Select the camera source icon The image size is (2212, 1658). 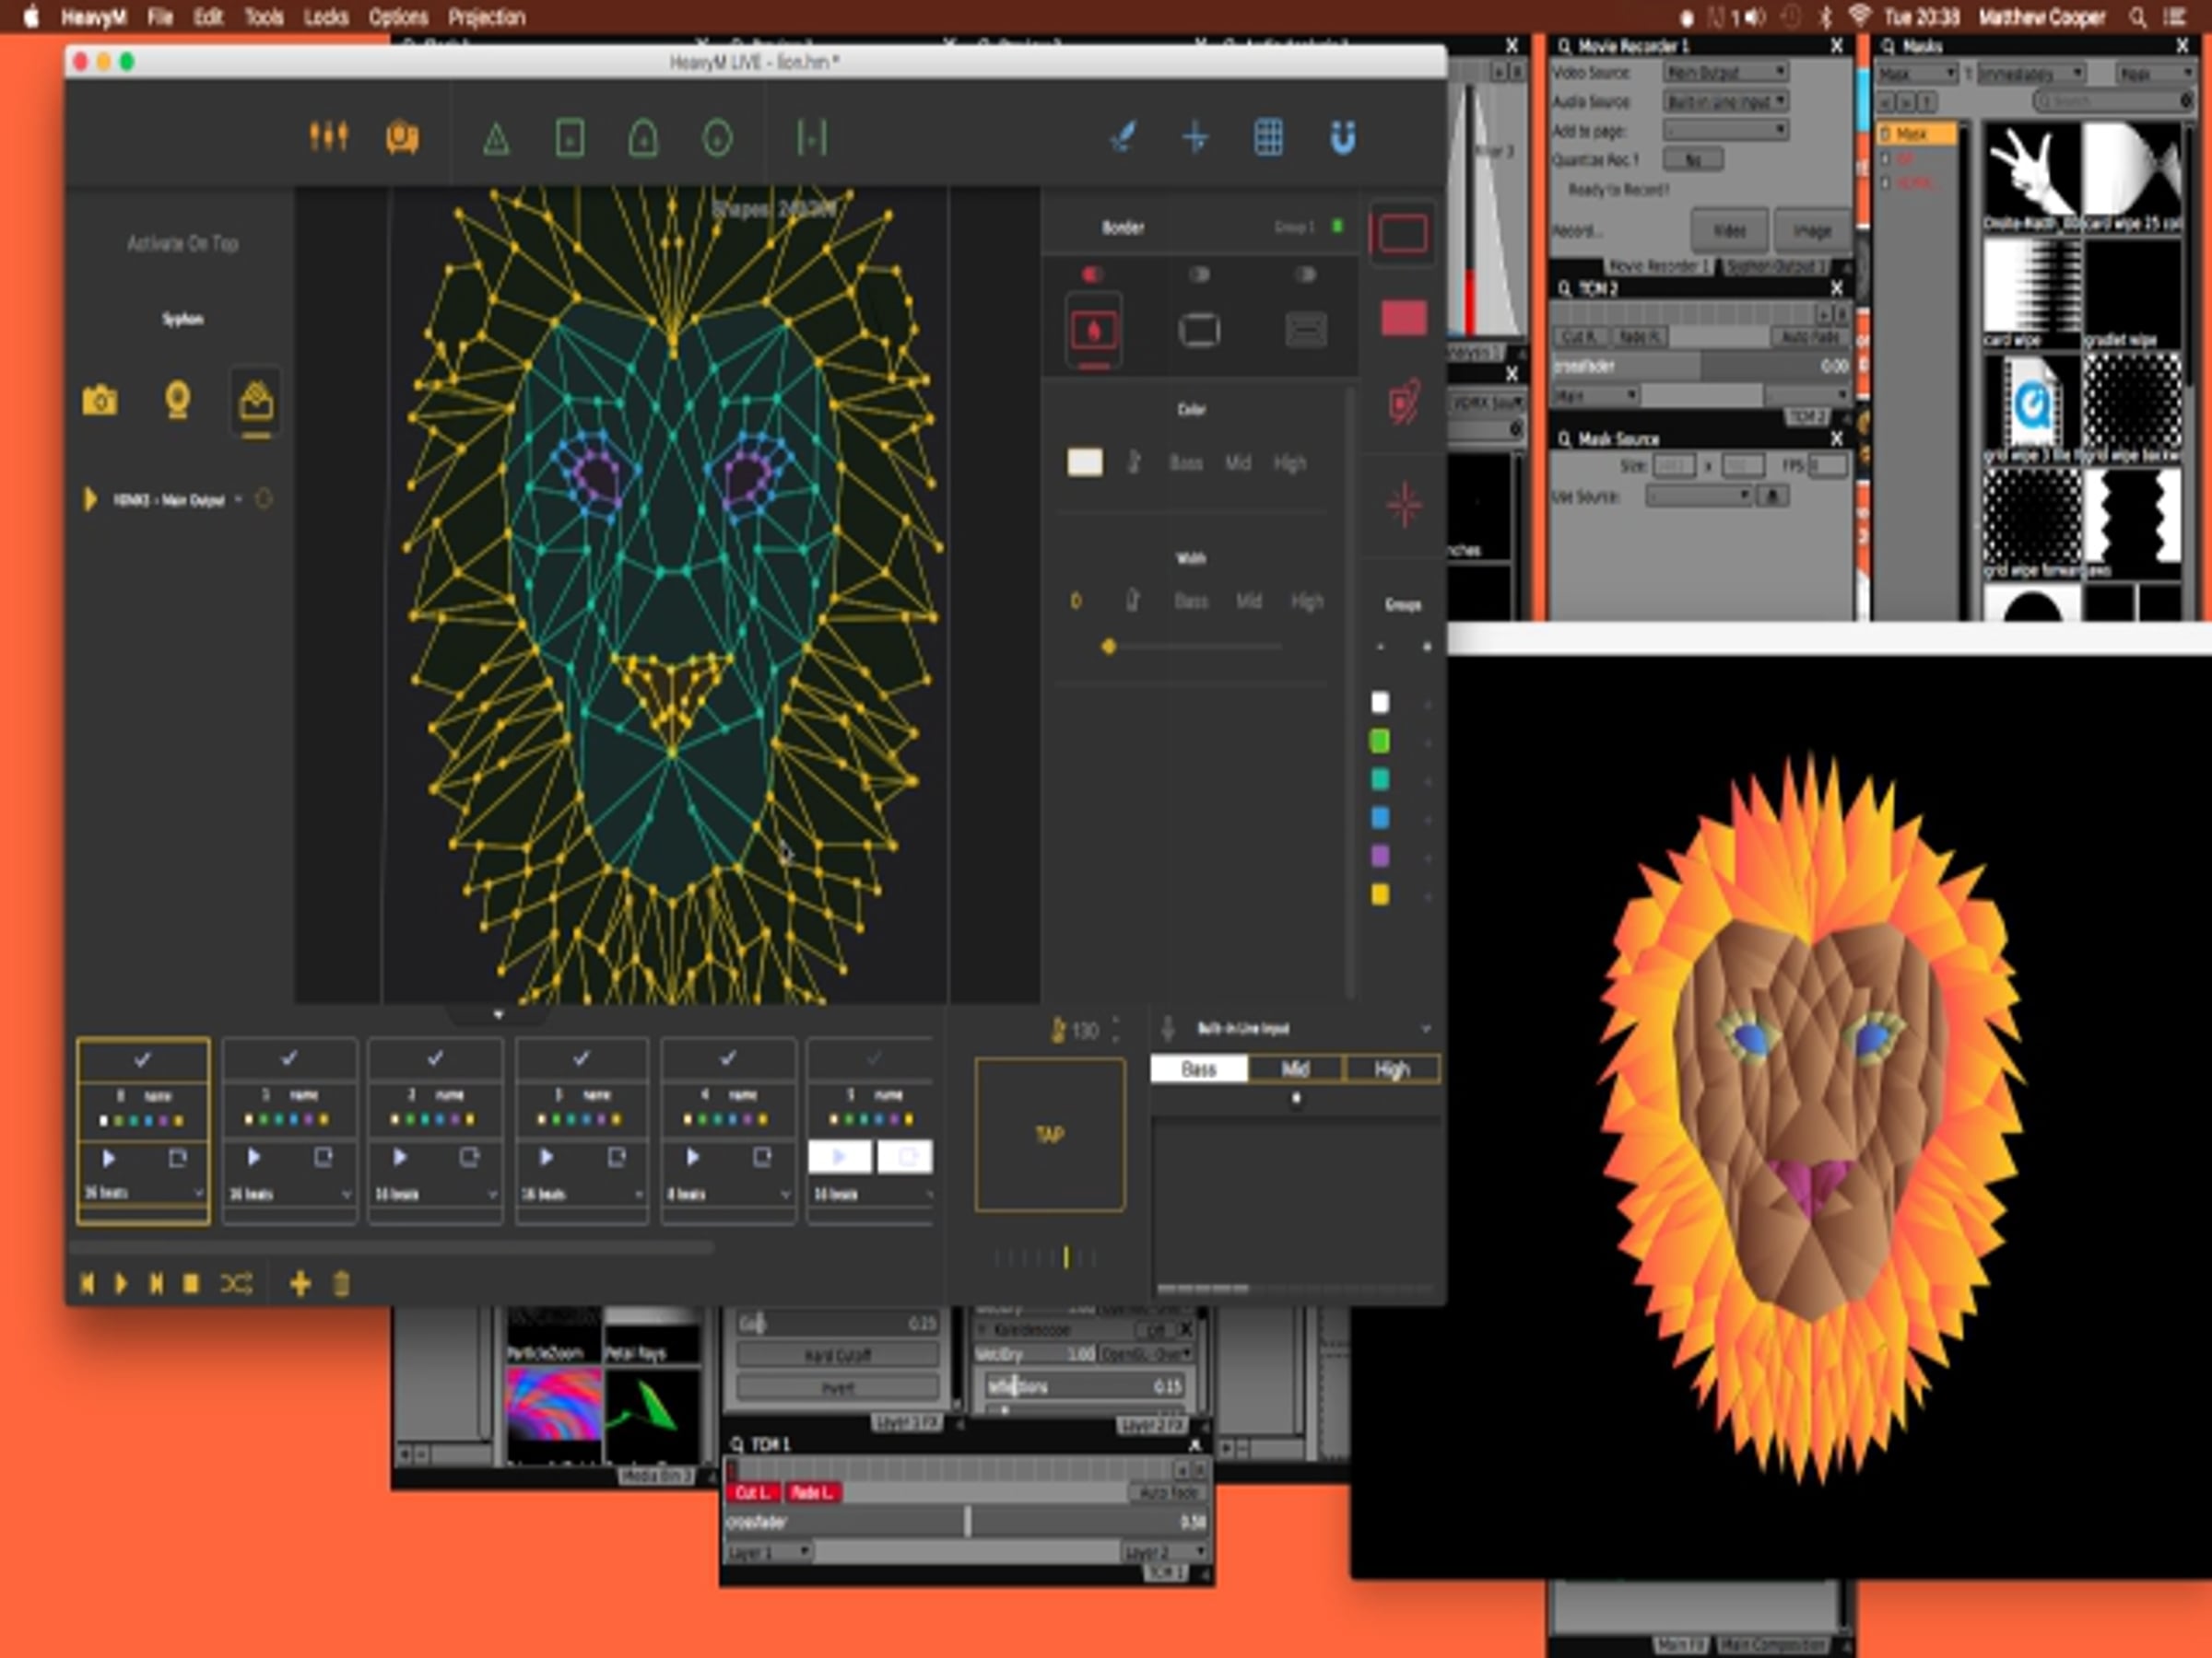(x=100, y=400)
